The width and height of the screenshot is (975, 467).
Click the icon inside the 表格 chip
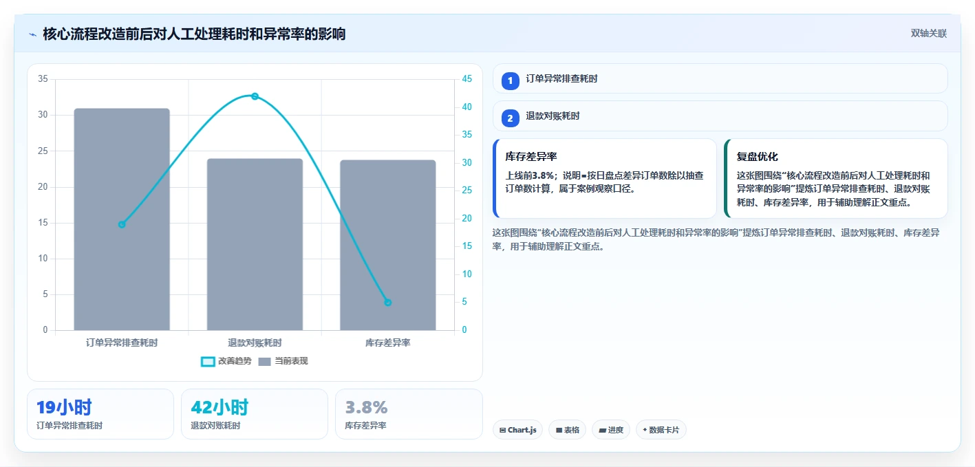(x=559, y=431)
